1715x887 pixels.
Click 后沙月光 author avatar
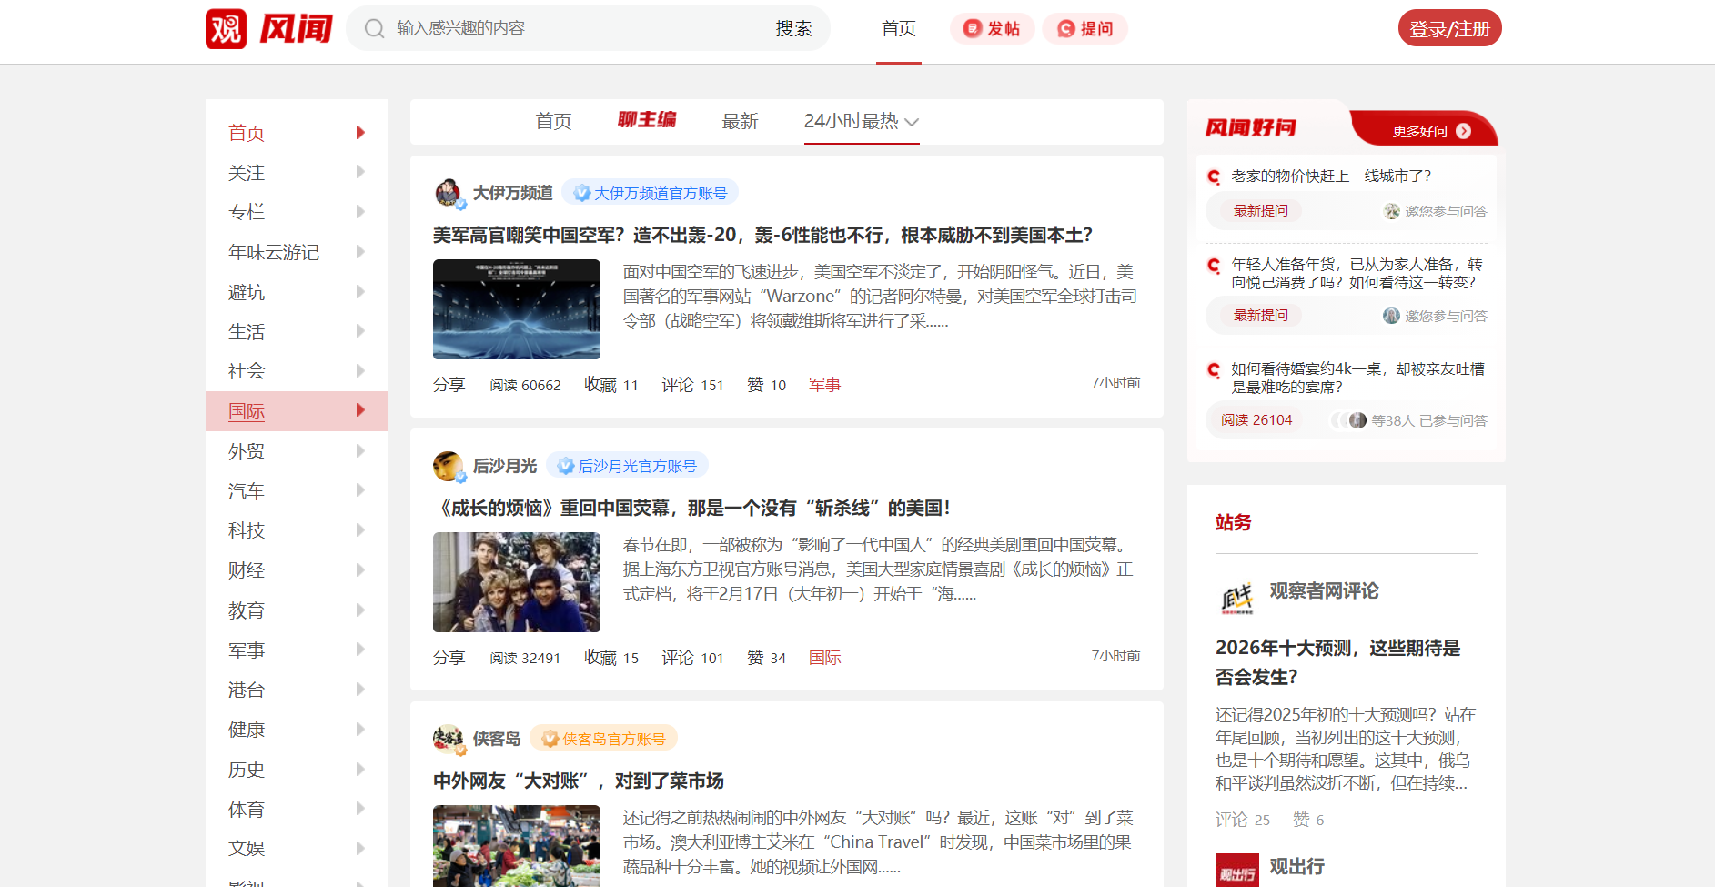[x=449, y=466]
